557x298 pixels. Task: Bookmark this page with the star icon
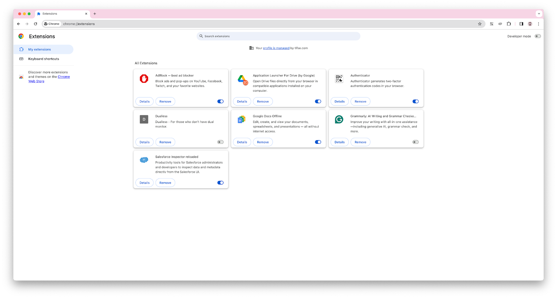[x=480, y=24]
